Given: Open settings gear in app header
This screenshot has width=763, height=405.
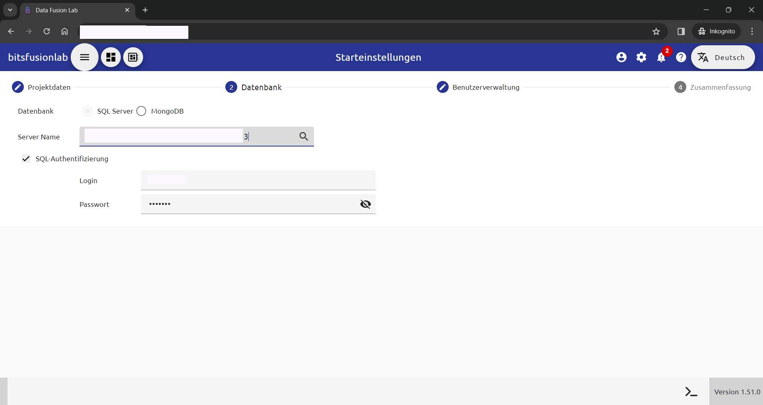Looking at the screenshot, I should (x=641, y=57).
